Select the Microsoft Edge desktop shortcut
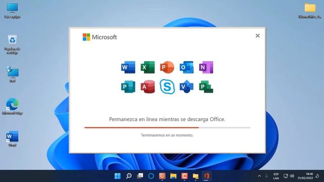The width and height of the screenshot is (324, 182). pyautogui.click(x=12, y=106)
